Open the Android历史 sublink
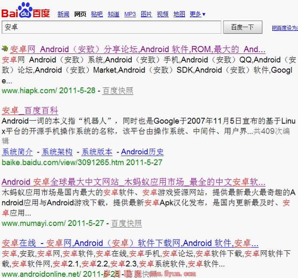Screen dimensions: 298x278 [143, 152]
